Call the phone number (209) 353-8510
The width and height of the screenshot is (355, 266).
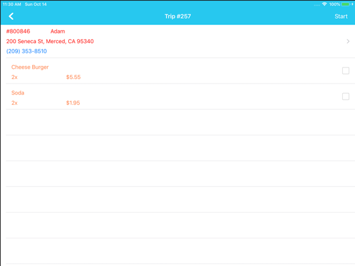pos(26,51)
